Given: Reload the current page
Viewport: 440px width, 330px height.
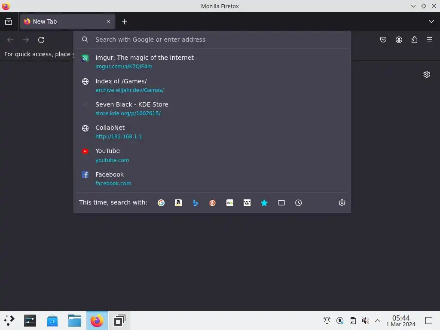Looking at the screenshot, I should click(x=41, y=40).
